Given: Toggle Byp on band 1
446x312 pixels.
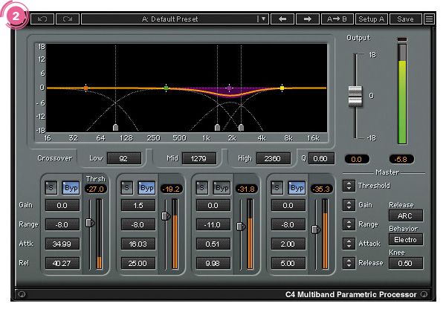Looking at the screenshot, I should 71,188.
